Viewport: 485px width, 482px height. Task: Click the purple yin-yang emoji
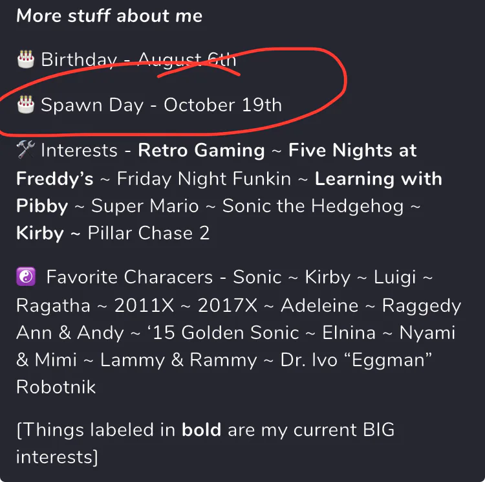coord(26,278)
